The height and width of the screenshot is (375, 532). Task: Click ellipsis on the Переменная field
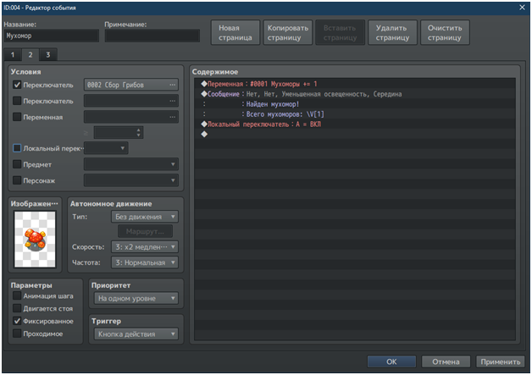point(172,116)
